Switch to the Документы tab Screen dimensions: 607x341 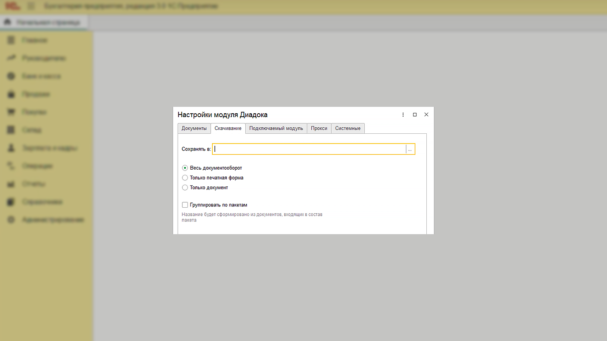(194, 128)
